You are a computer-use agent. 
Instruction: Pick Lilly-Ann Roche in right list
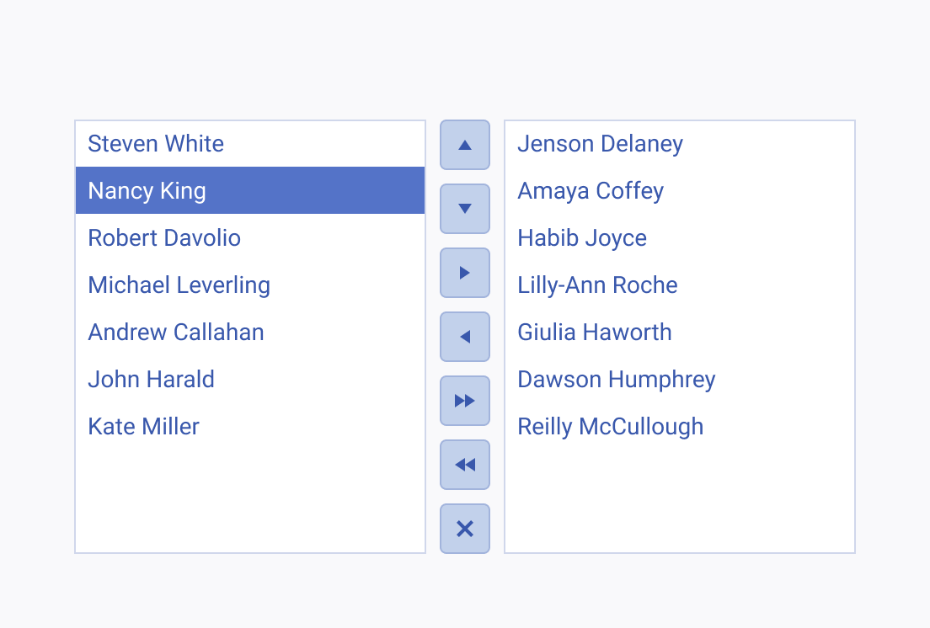point(680,285)
